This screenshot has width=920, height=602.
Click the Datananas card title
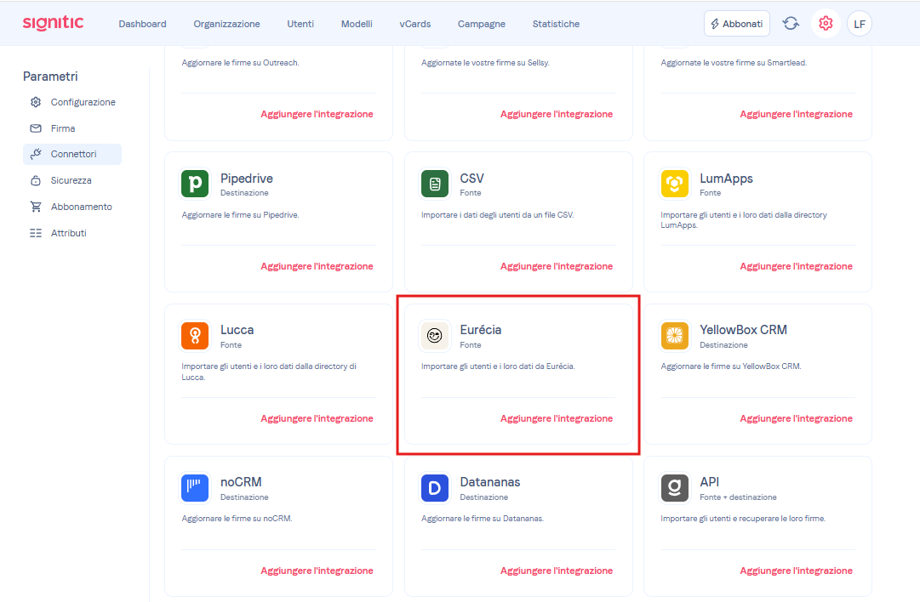point(490,482)
